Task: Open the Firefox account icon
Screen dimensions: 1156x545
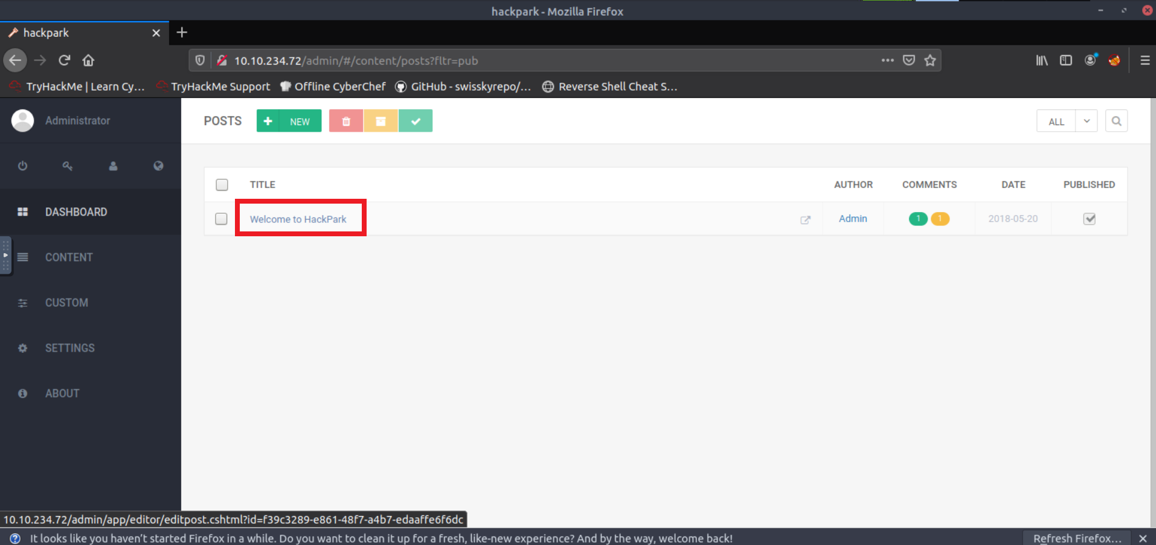Action: [x=1090, y=60]
